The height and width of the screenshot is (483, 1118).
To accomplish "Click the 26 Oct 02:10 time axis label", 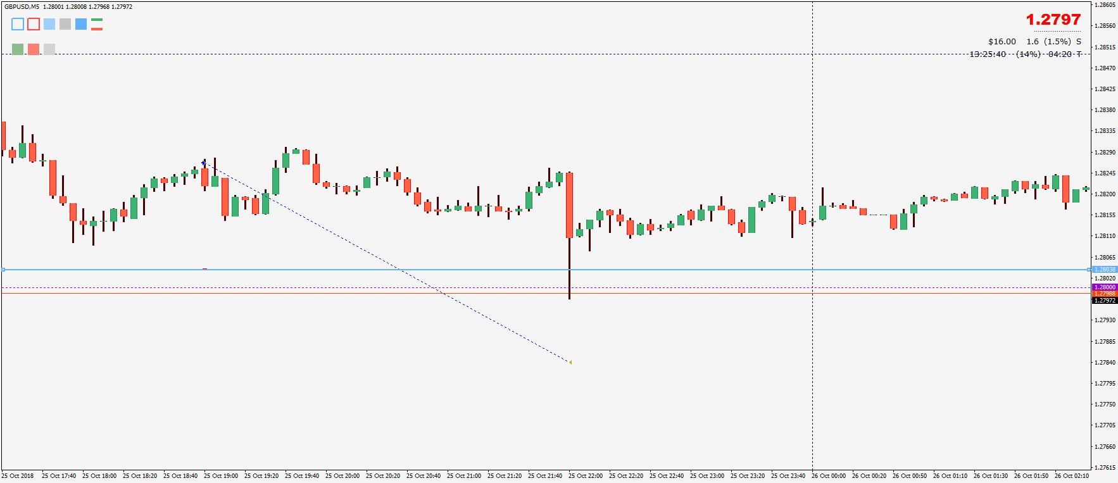I will pyautogui.click(x=1072, y=476).
